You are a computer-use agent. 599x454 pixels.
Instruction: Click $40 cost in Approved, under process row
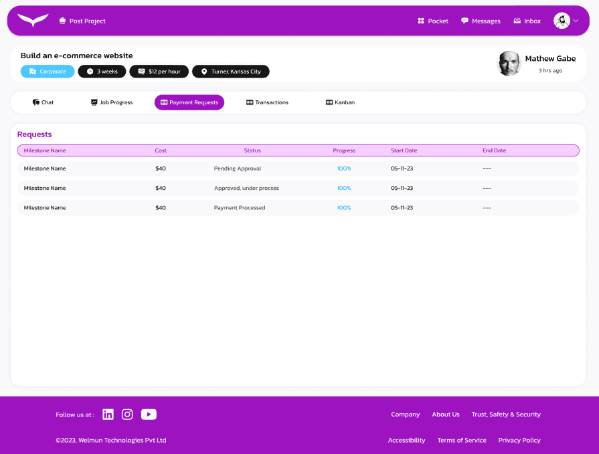pos(161,188)
